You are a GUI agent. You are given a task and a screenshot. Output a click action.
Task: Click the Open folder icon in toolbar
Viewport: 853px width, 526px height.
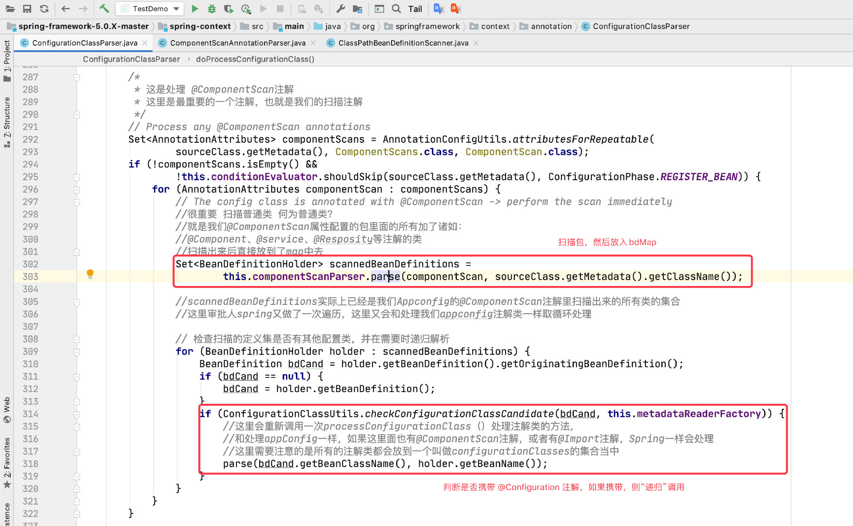point(10,8)
